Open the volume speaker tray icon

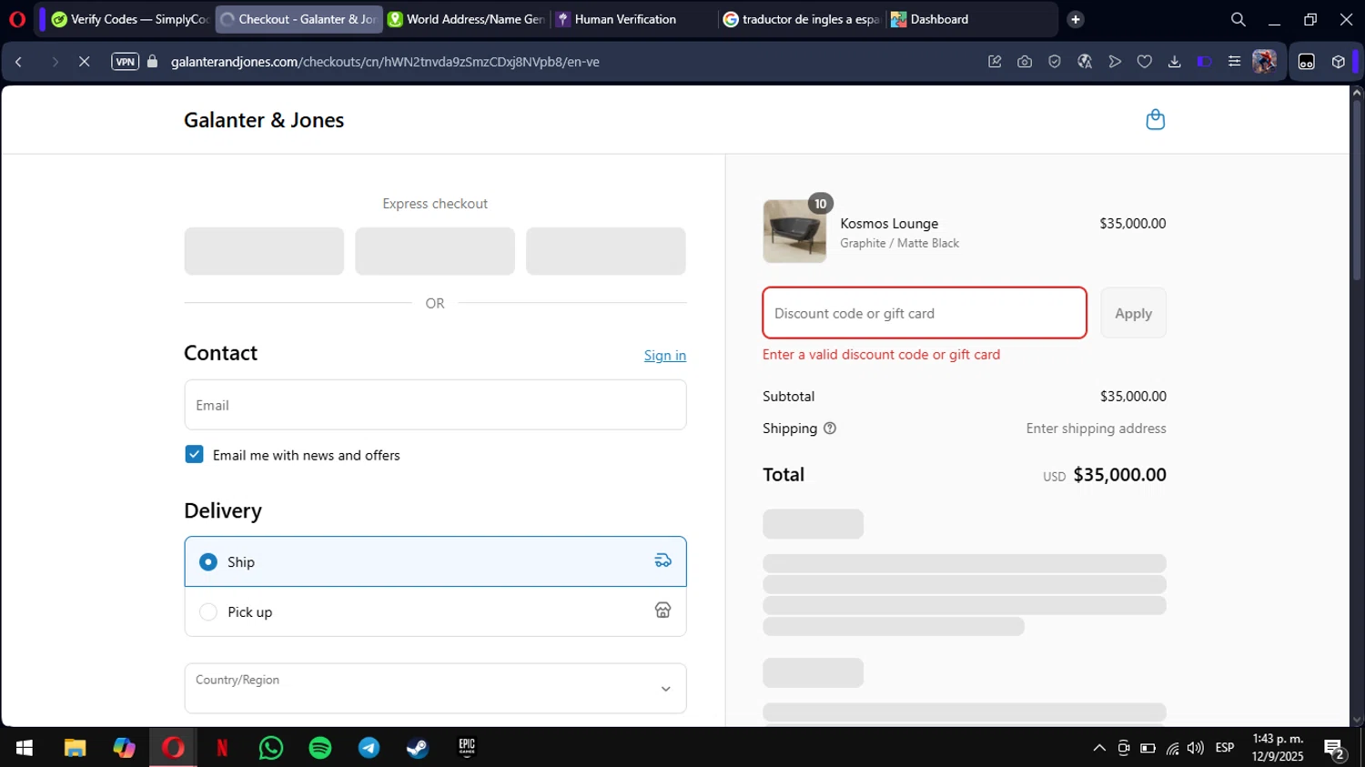click(1196, 748)
